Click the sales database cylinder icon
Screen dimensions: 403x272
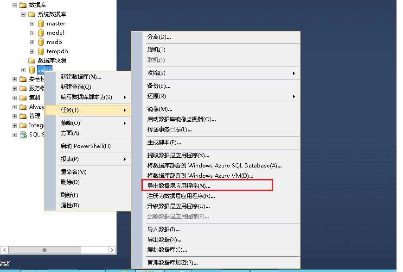point(32,70)
